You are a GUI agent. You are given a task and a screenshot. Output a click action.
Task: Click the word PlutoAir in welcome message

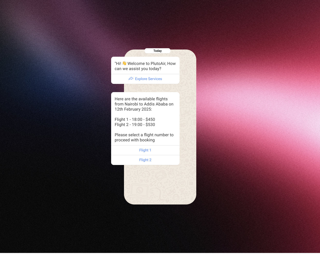(x=158, y=63)
